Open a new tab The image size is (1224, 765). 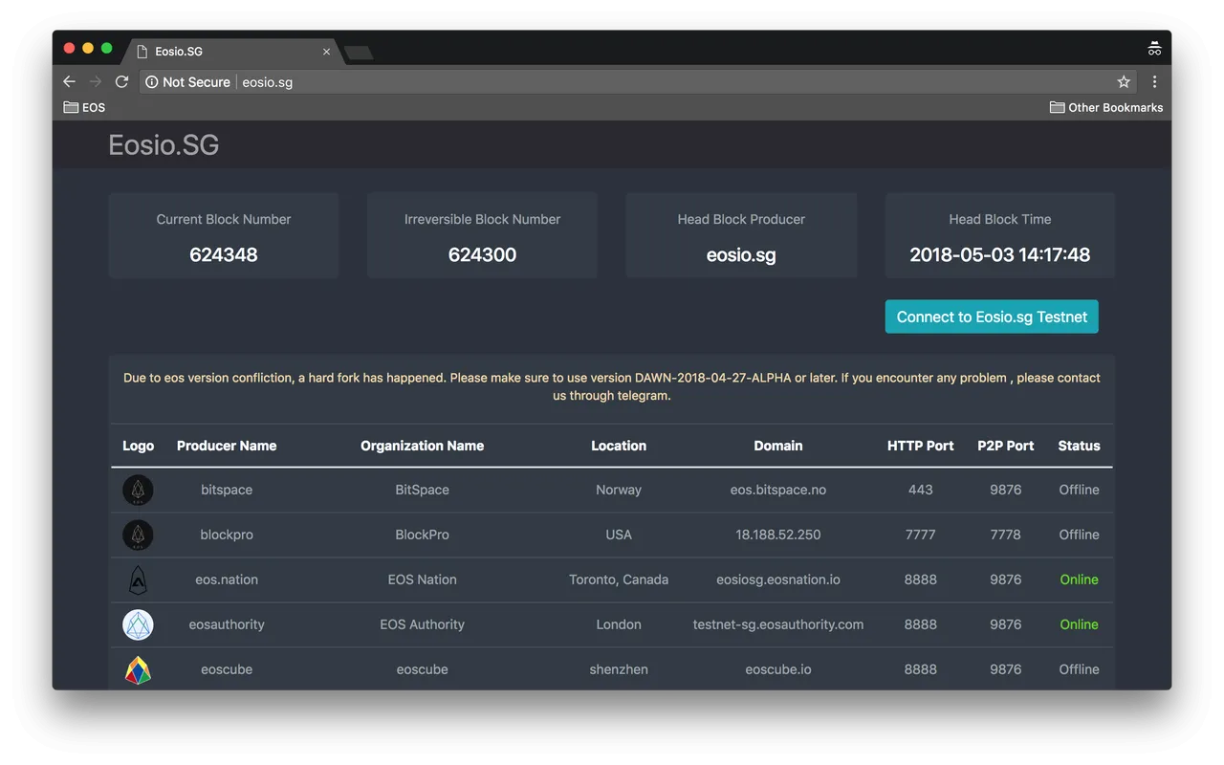[x=359, y=53]
